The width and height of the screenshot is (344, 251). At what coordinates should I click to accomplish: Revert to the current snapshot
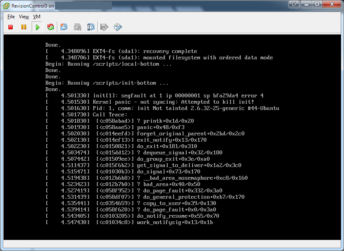pyautogui.click(x=77, y=27)
